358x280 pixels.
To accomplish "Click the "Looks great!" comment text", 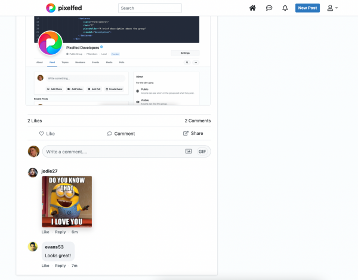I will click(58, 256).
